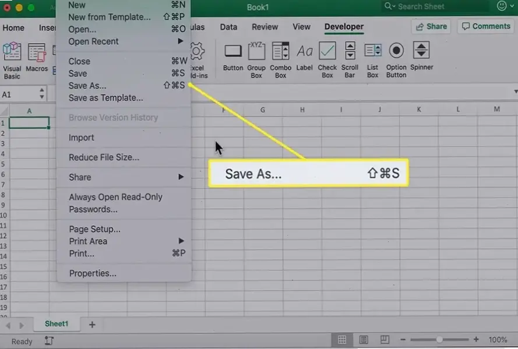Select the Developer ribbon tab
Image resolution: width=518 pixels, height=349 pixels.
pos(344,27)
